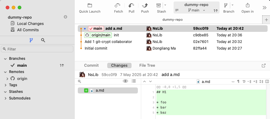Click the Open in share icon

tap(247, 5)
